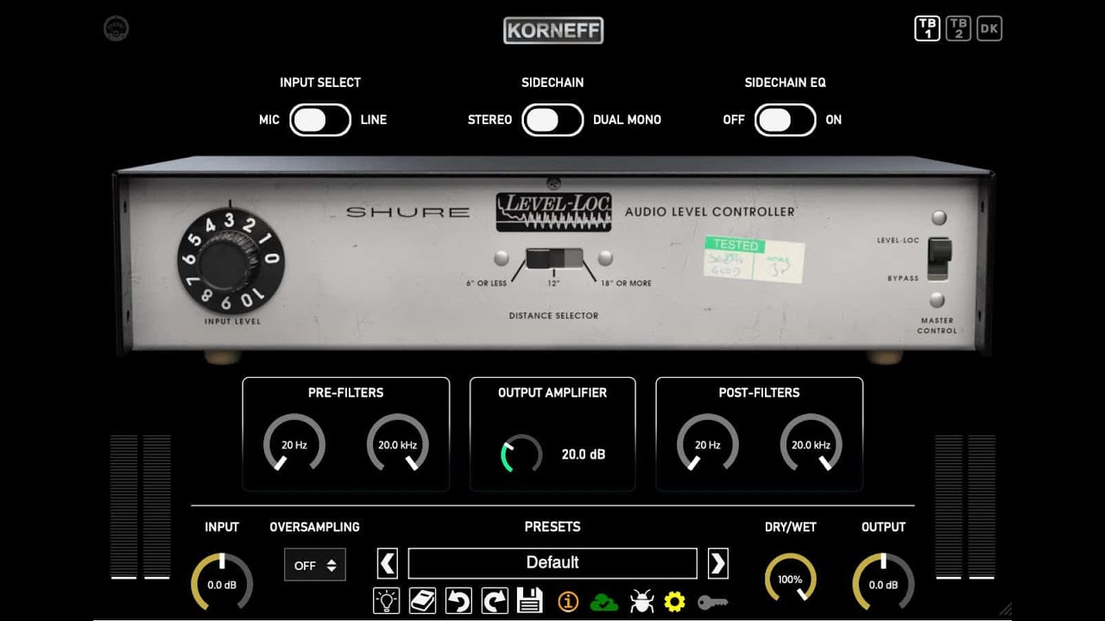Click the Pre-Filters 20.0 kHz knob
This screenshot has width=1105, height=621.
click(398, 444)
